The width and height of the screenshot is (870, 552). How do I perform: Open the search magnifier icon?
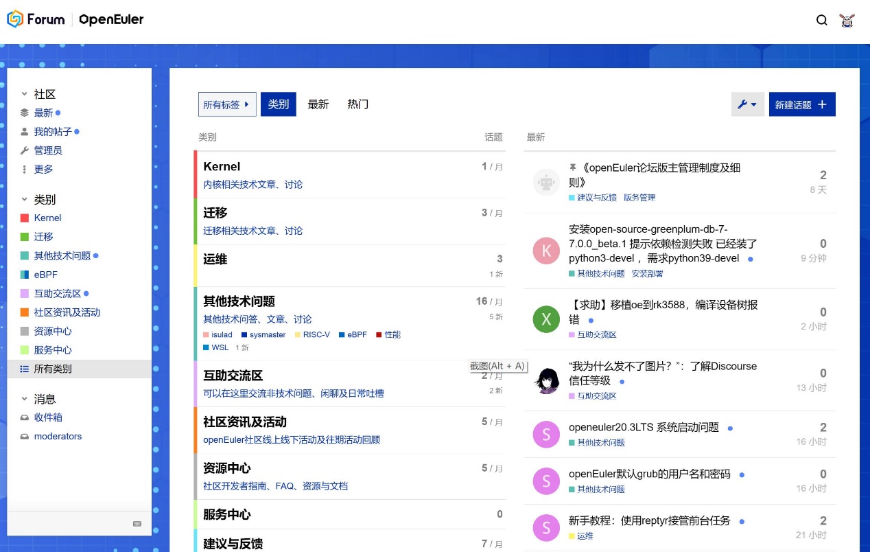pos(821,20)
